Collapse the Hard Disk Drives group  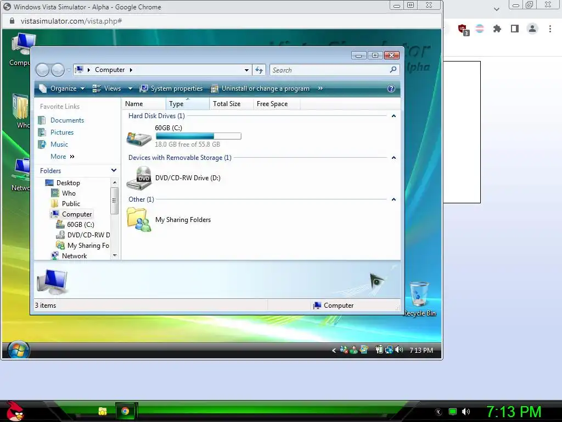394,116
